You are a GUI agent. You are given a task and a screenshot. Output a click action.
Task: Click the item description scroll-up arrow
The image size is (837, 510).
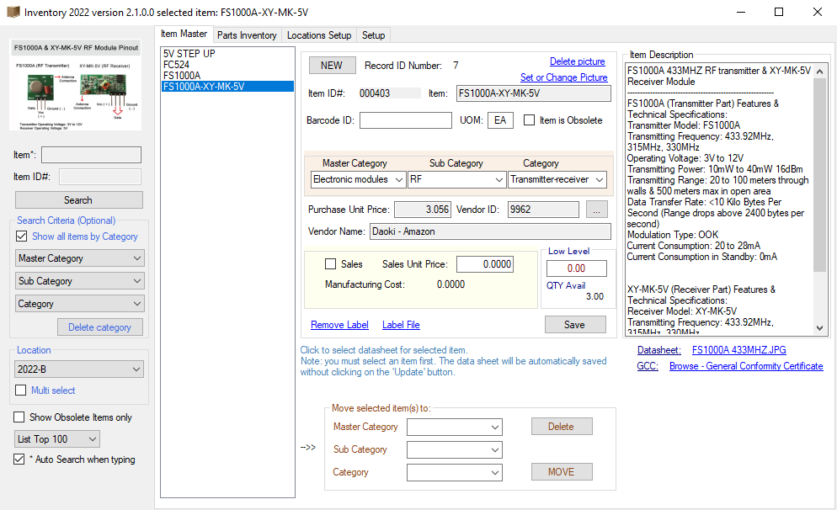(x=820, y=71)
